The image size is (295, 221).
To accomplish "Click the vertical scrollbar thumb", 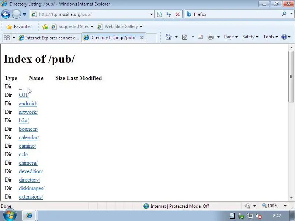I will 291,77.
